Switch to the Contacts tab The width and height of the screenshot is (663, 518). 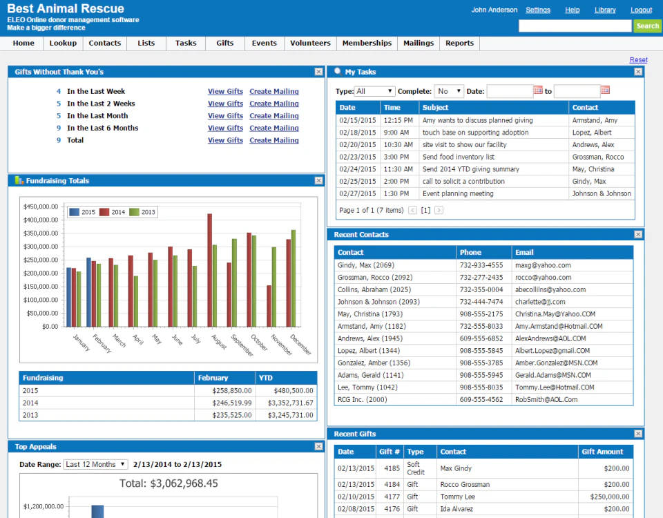[x=104, y=43]
